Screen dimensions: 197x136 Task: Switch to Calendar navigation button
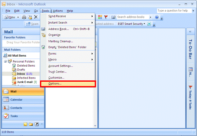coord(23,100)
